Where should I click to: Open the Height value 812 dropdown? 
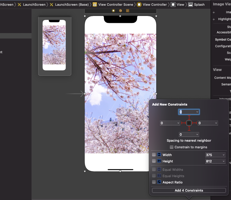[223, 161]
